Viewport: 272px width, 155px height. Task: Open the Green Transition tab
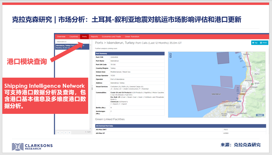click(132, 37)
